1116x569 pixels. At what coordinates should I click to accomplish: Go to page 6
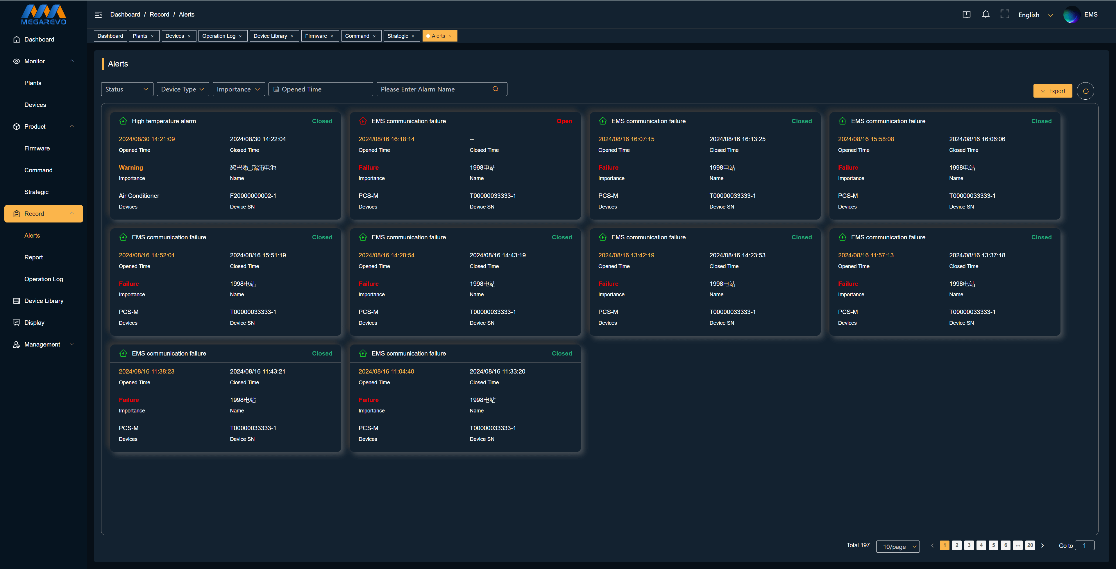pos(1006,545)
